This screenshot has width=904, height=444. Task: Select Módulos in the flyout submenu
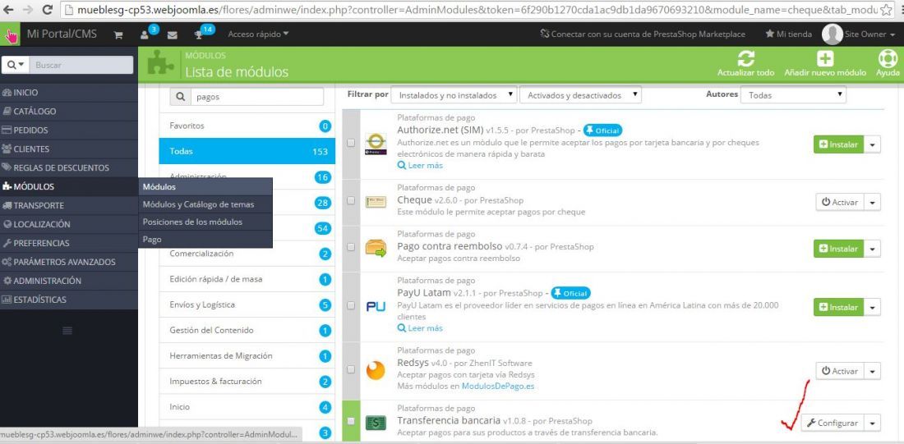[205, 187]
